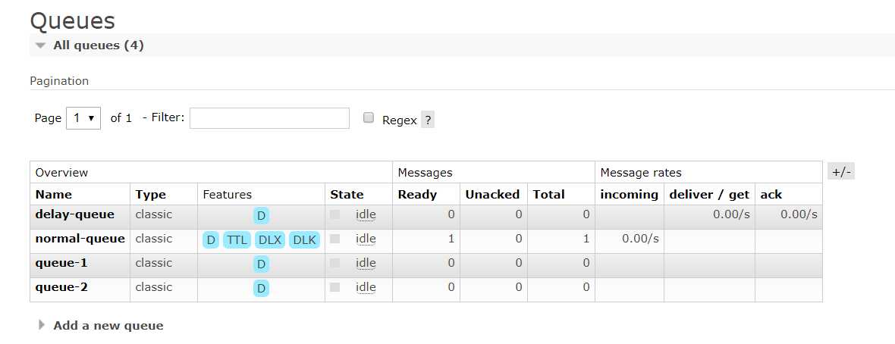This screenshot has width=895, height=344.
Task: Click the D badge on queue-2 row
Action: (x=261, y=289)
